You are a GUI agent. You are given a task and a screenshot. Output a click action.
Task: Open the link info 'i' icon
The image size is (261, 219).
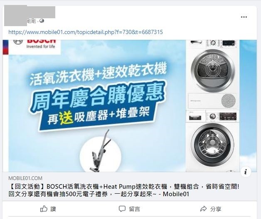[x=246, y=172]
